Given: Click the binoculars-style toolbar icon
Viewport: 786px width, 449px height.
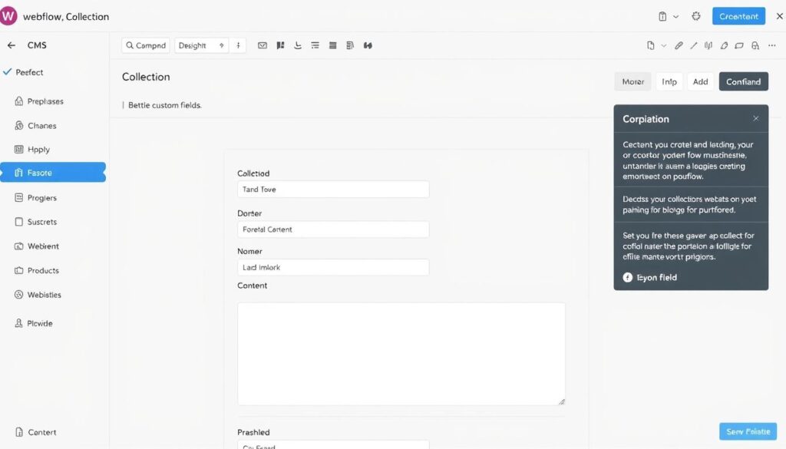Looking at the screenshot, I should pyautogui.click(x=368, y=45).
